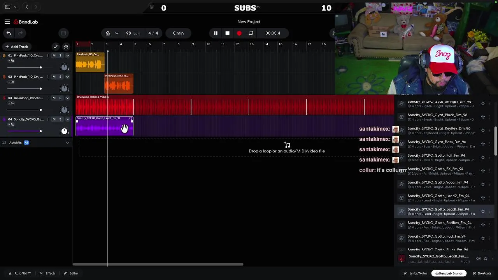The image size is (498, 280).
Task: Click bar 9 on the timeline ruler
Action: 193,44
